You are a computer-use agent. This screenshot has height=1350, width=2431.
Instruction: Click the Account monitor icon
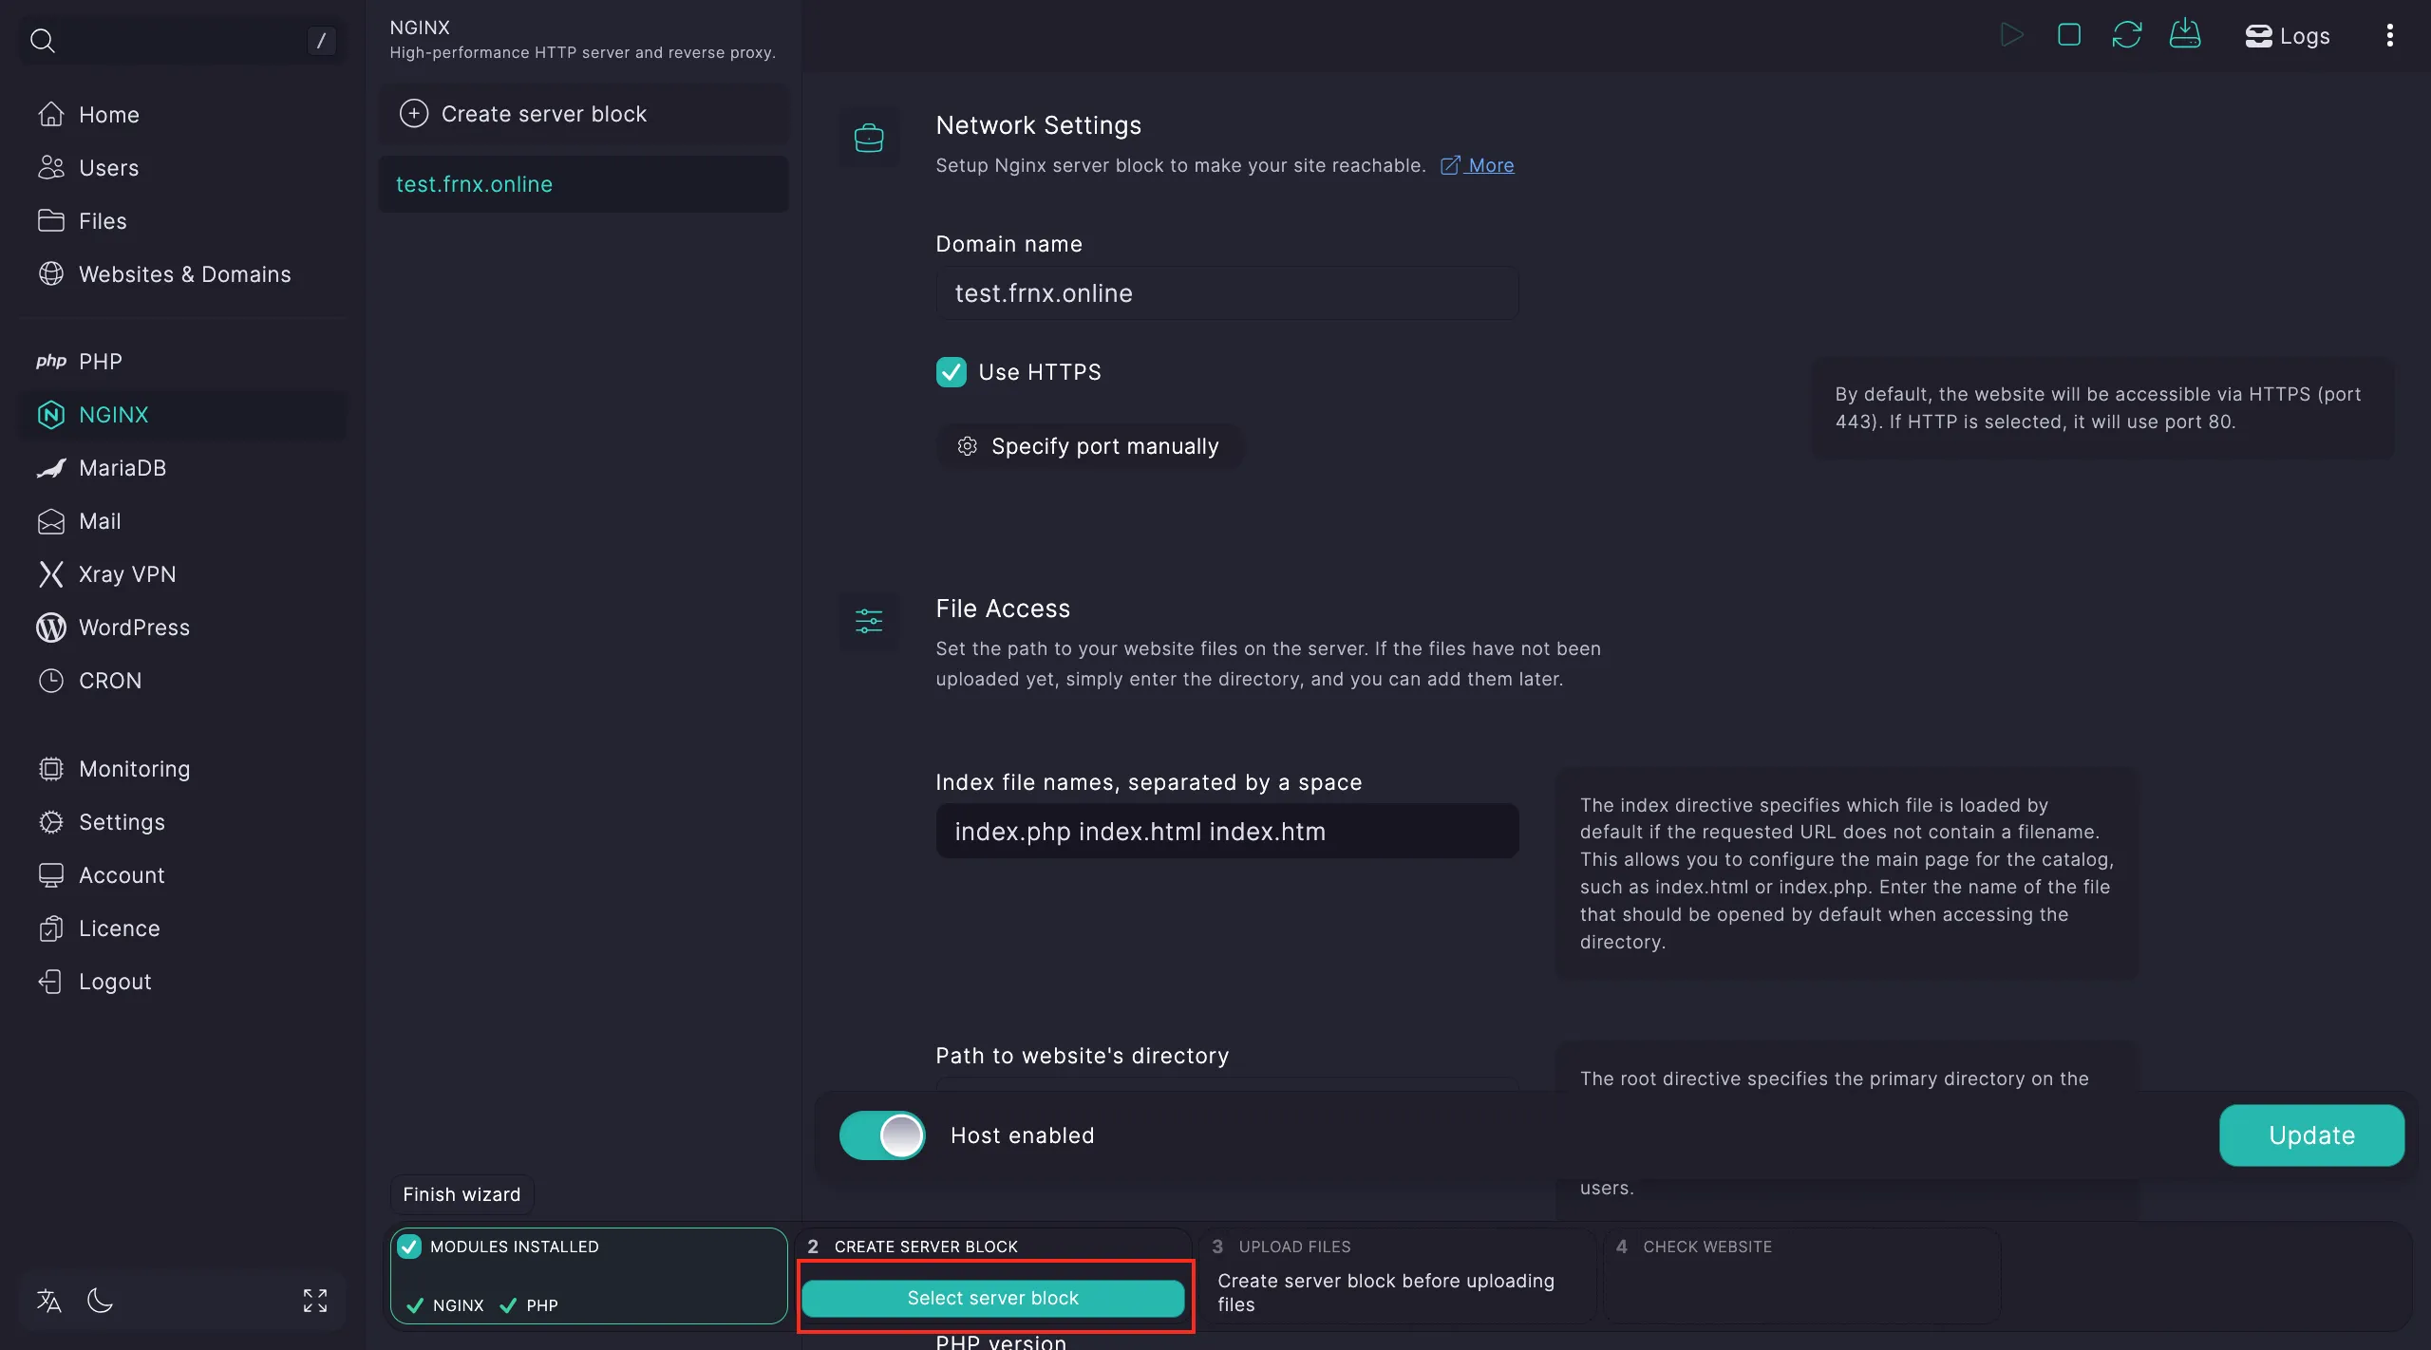pos(51,875)
